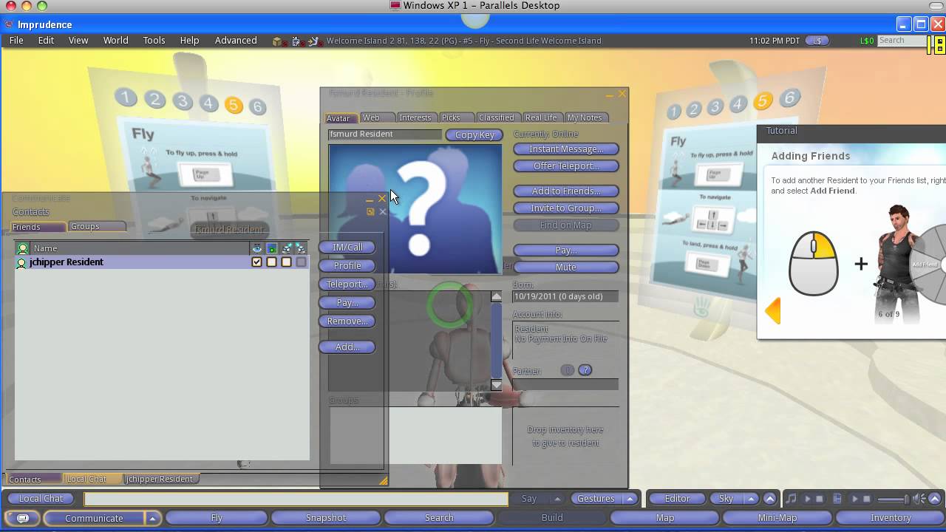Click the IM/Call button in Contacts
946x532 pixels.
347,247
